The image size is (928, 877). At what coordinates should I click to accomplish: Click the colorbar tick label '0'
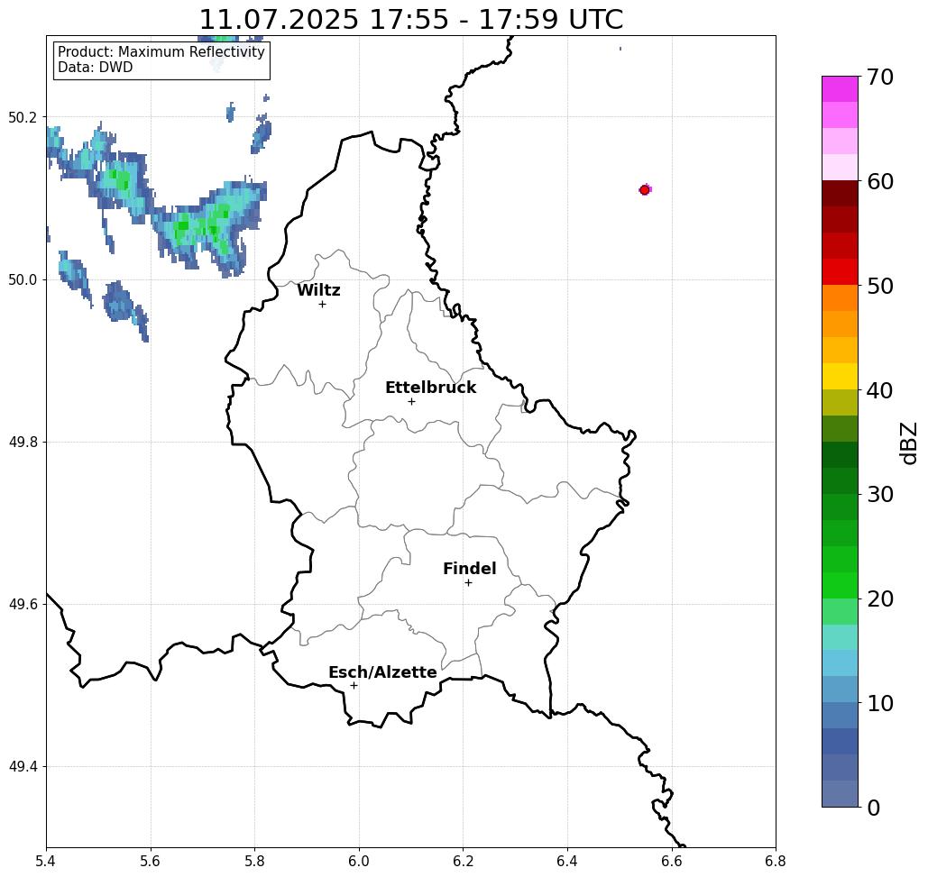pos(874,808)
